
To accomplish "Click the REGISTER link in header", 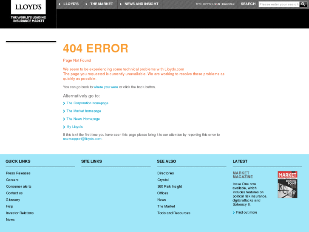I will coord(228,4).
